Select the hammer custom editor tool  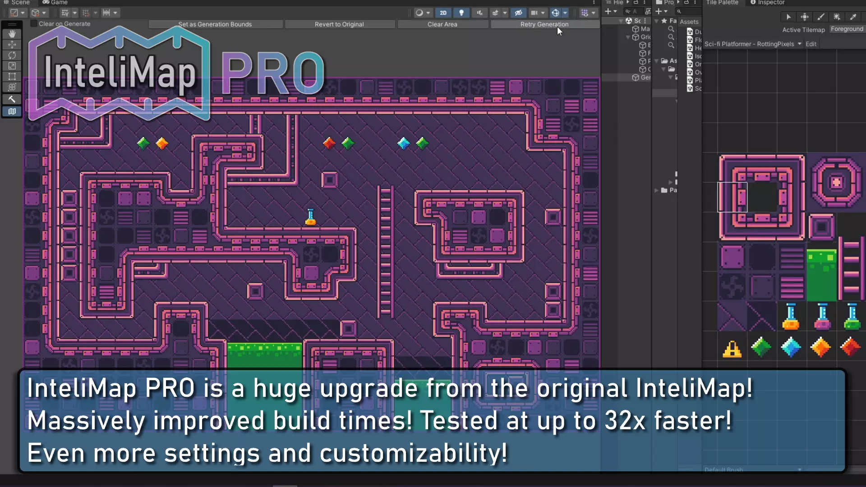(12, 99)
